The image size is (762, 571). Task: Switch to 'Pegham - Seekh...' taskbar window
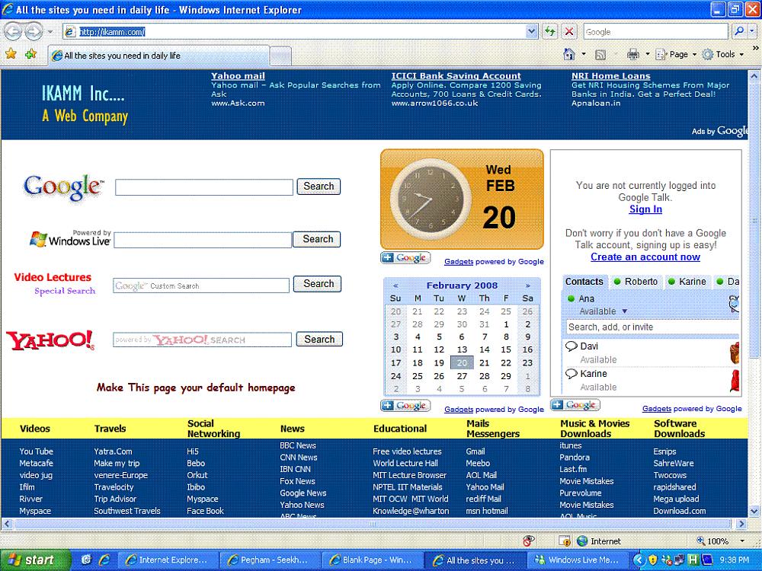pos(271,560)
